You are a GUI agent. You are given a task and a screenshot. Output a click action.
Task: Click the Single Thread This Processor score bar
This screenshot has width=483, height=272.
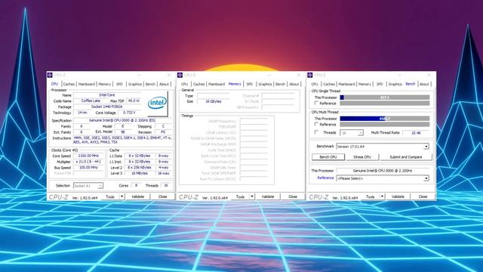pyautogui.click(x=385, y=97)
